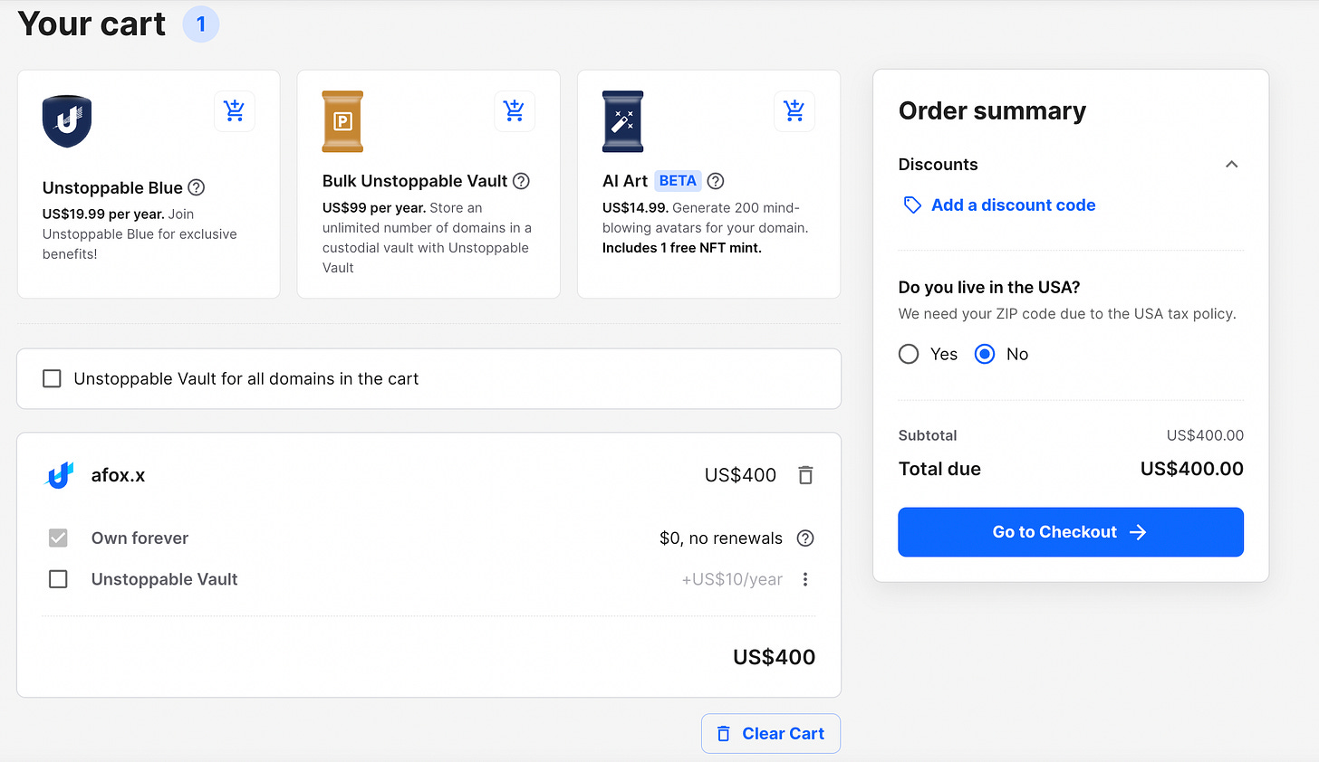Image resolution: width=1319 pixels, height=762 pixels.
Task: Select Yes for living in the USA
Action: click(x=909, y=354)
